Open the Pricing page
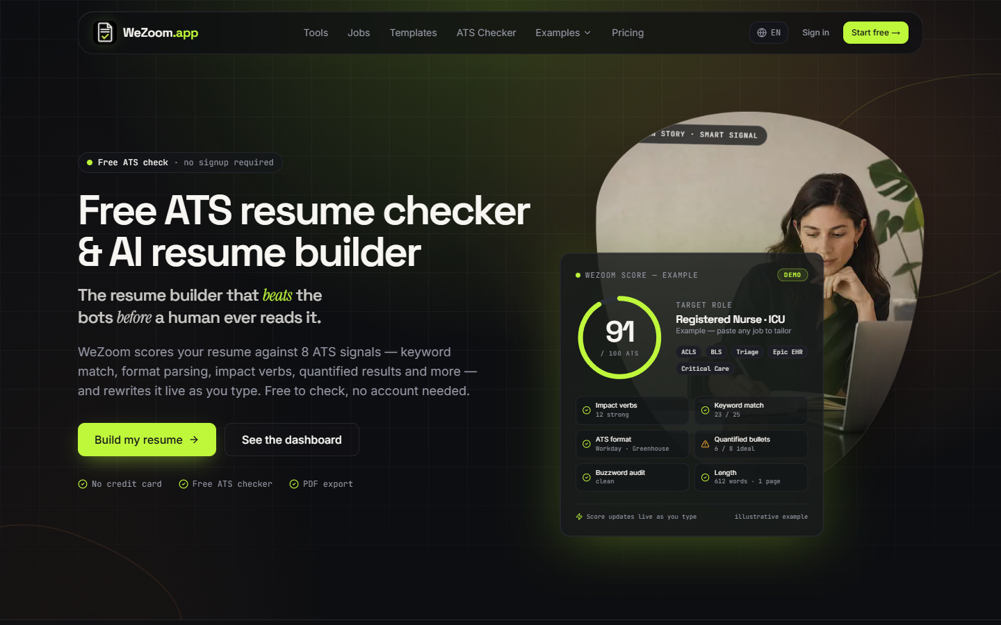 (628, 33)
